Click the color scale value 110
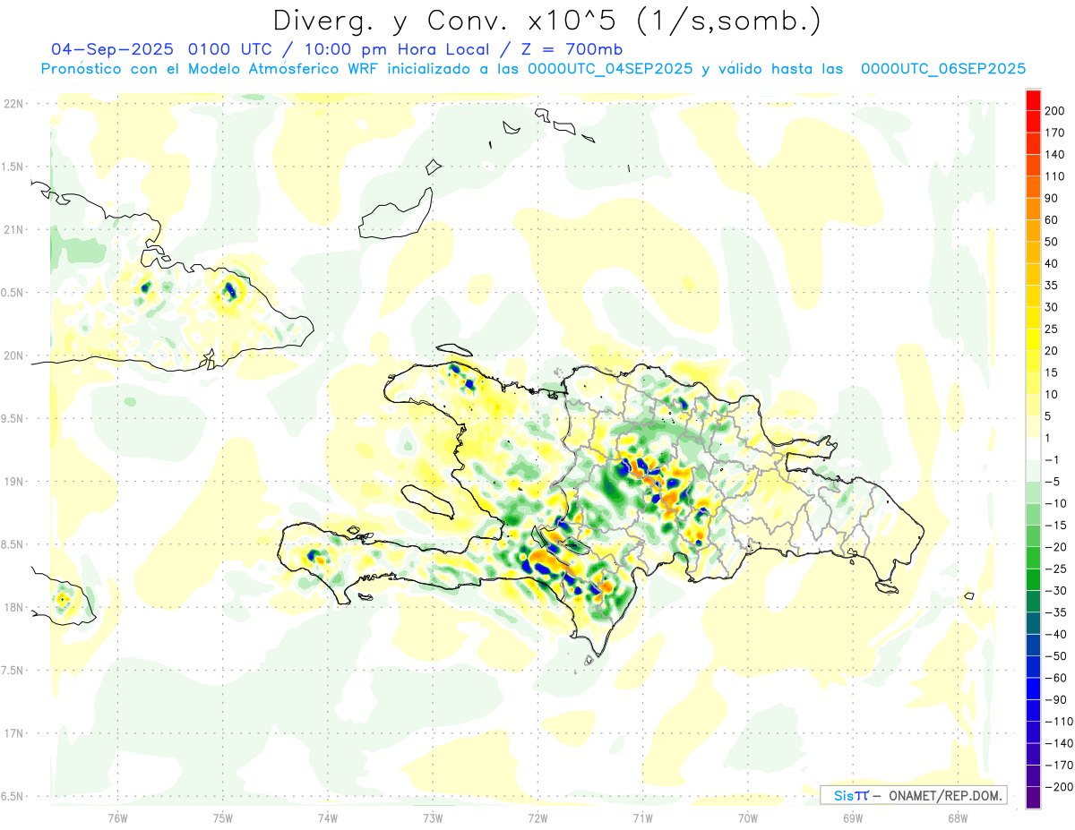The height and width of the screenshot is (830, 1075). tap(1056, 176)
